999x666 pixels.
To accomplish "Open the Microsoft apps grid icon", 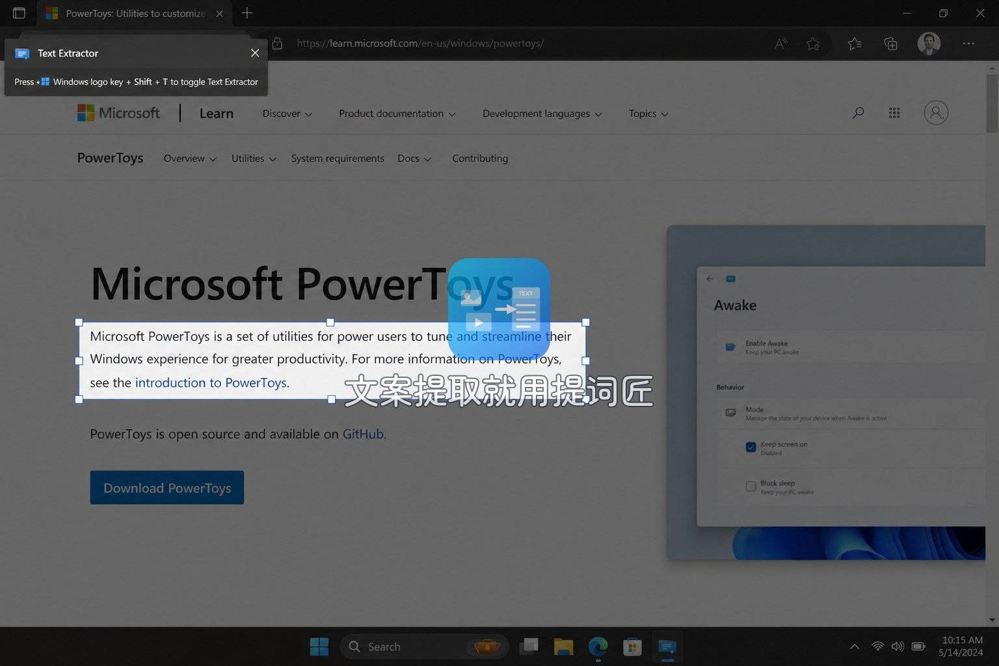I will [x=894, y=113].
